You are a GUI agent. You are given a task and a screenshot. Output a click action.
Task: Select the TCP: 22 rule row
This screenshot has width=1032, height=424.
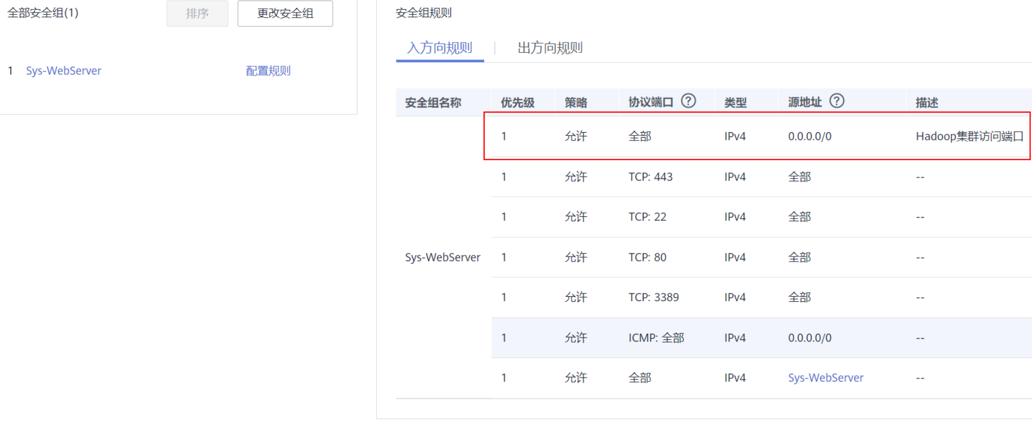[647, 217]
